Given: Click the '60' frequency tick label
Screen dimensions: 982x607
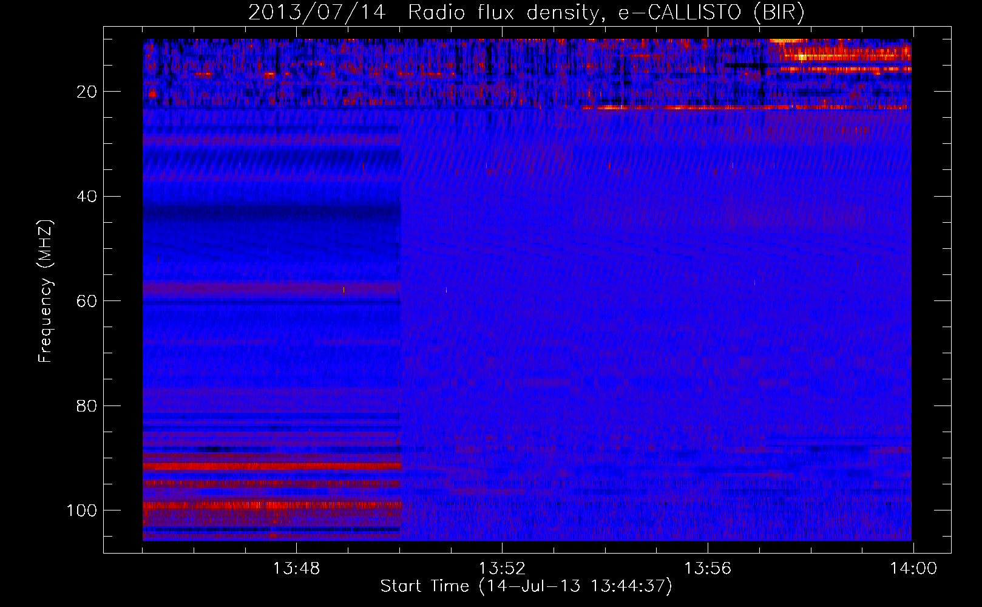Looking at the screenshot, I should pyautogui.click(x=87, y=302).
